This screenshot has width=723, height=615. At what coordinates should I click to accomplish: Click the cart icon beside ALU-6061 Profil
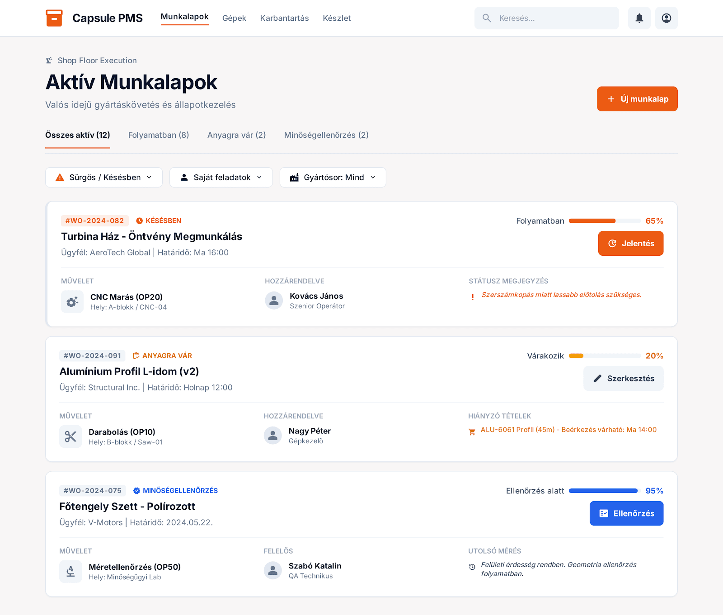coord(472,431)
